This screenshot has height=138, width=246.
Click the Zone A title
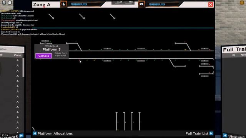pyautogui.click(x=42, y=5)
